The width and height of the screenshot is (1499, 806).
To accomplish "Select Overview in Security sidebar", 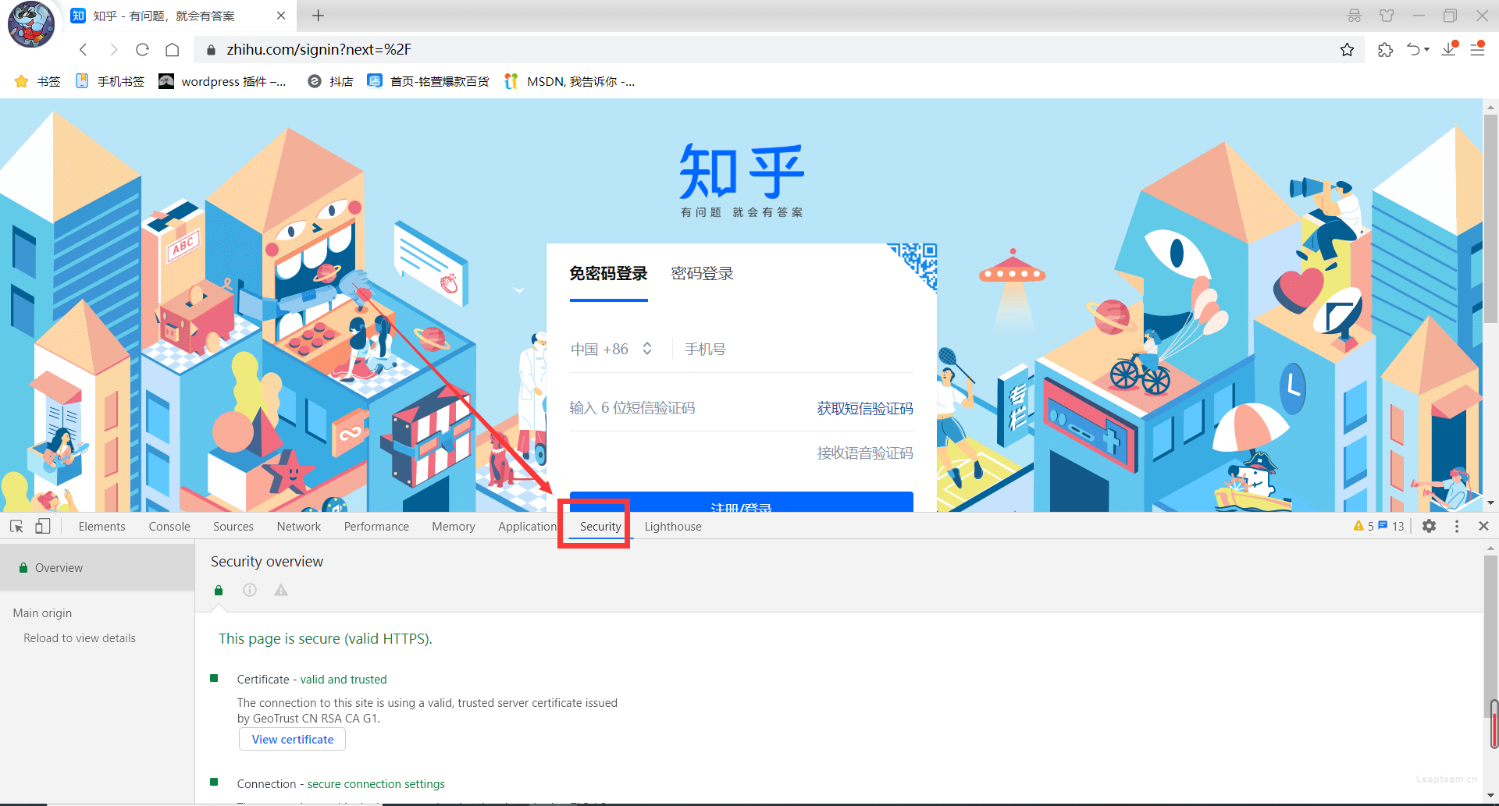I will pyautogui.click(x=97, y=568).
